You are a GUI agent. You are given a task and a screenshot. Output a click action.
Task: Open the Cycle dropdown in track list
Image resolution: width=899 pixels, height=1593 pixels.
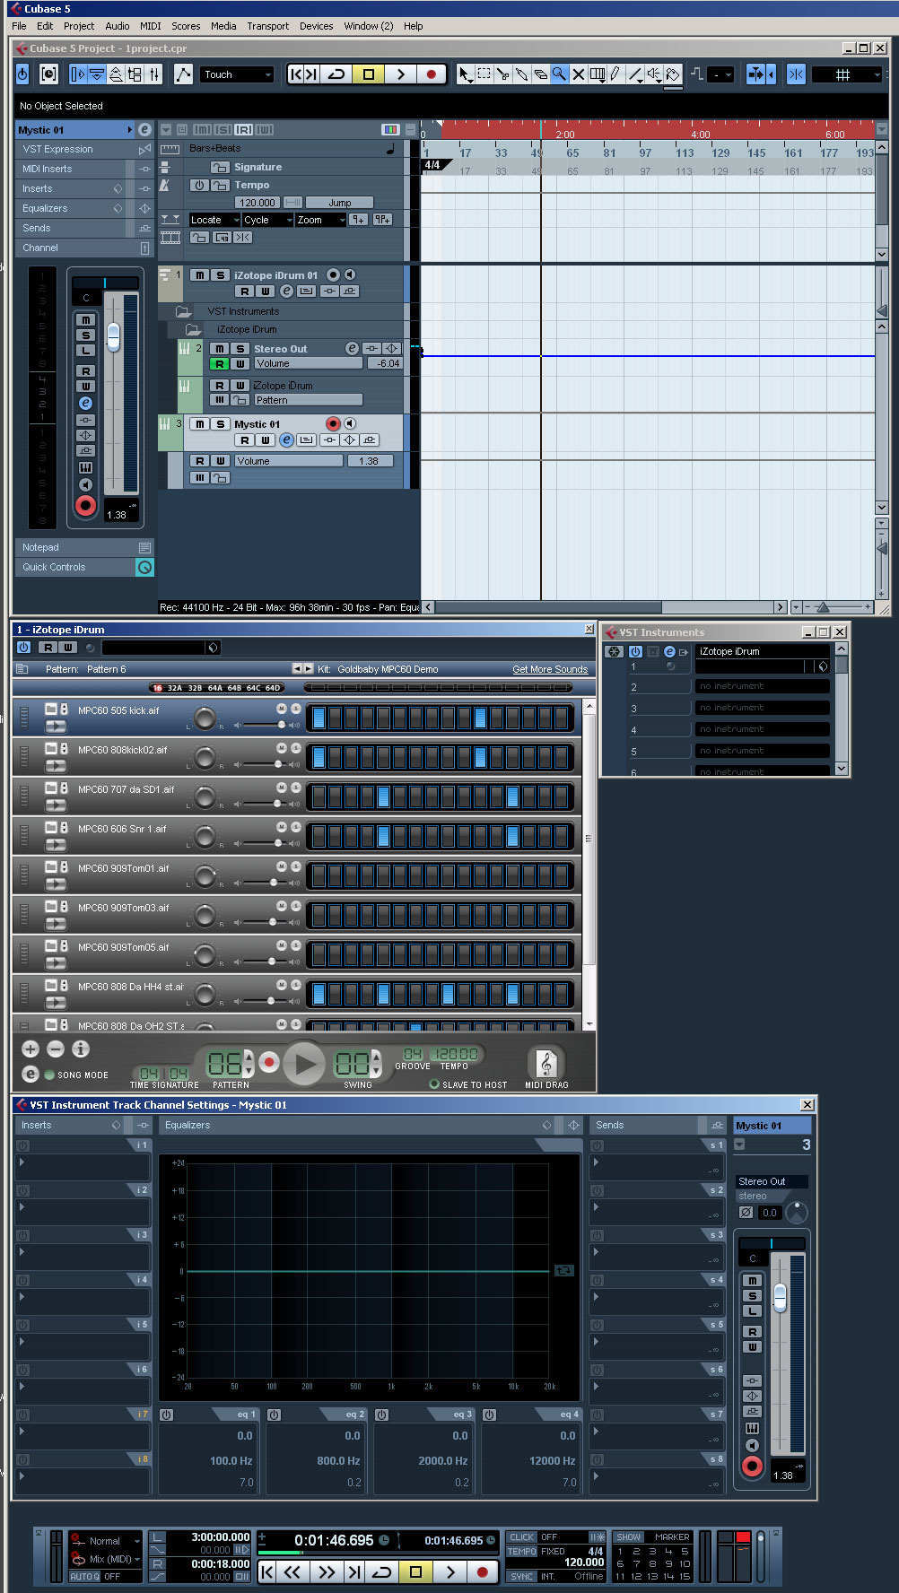pyautogui.click(x=267, y=220)
